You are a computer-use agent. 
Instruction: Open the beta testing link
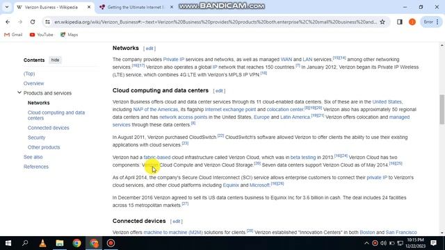click(303, 157)
